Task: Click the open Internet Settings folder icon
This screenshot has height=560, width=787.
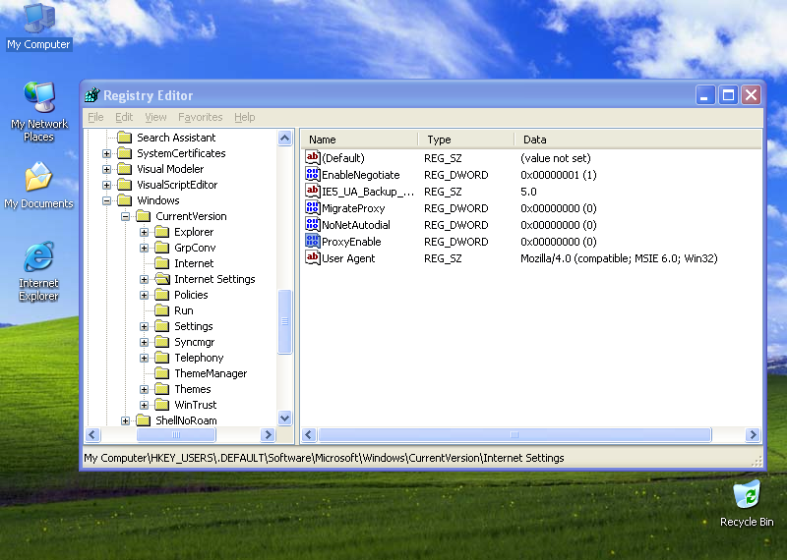Action: [162, 279]
